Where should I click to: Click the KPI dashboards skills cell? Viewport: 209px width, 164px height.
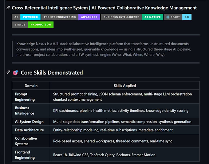coord(125,111)
